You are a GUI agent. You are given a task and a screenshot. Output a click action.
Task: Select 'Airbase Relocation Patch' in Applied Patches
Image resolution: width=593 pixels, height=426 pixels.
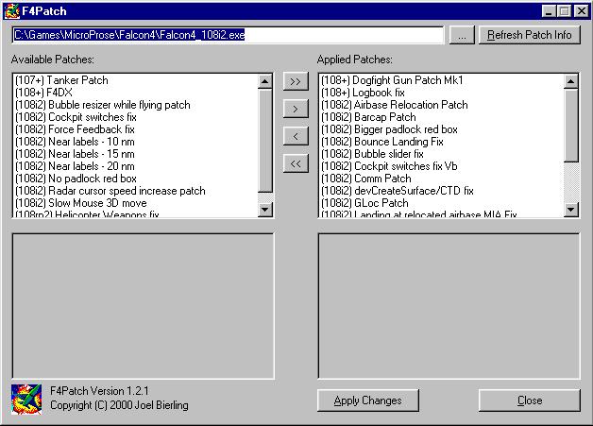coord(394,106)
